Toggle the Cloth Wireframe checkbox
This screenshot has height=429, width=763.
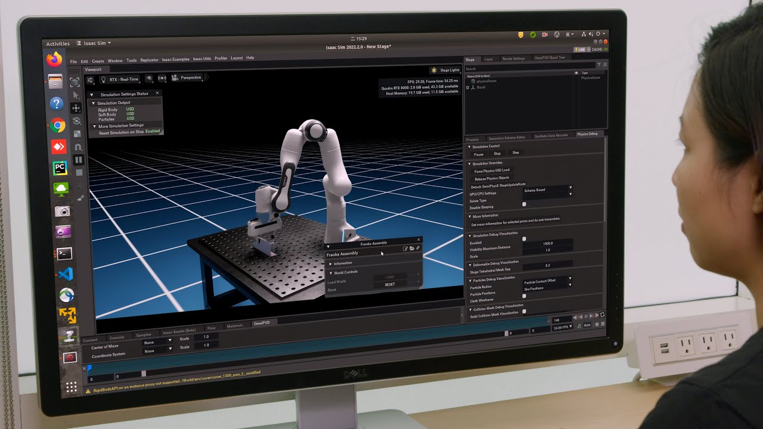pyautogui.click(x=524, y=296)
